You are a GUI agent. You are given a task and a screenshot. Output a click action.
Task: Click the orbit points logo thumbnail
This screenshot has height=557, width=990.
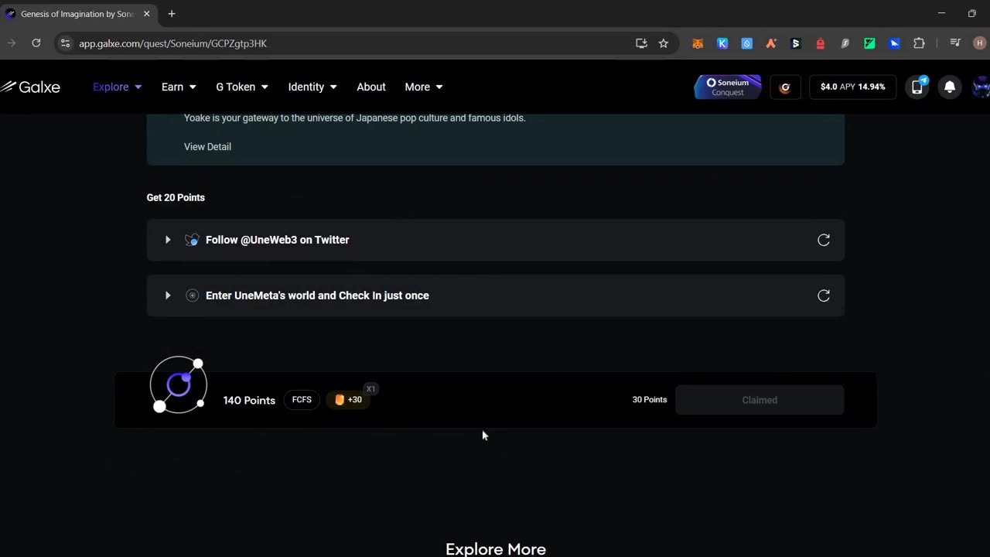[x=179, y=384]
